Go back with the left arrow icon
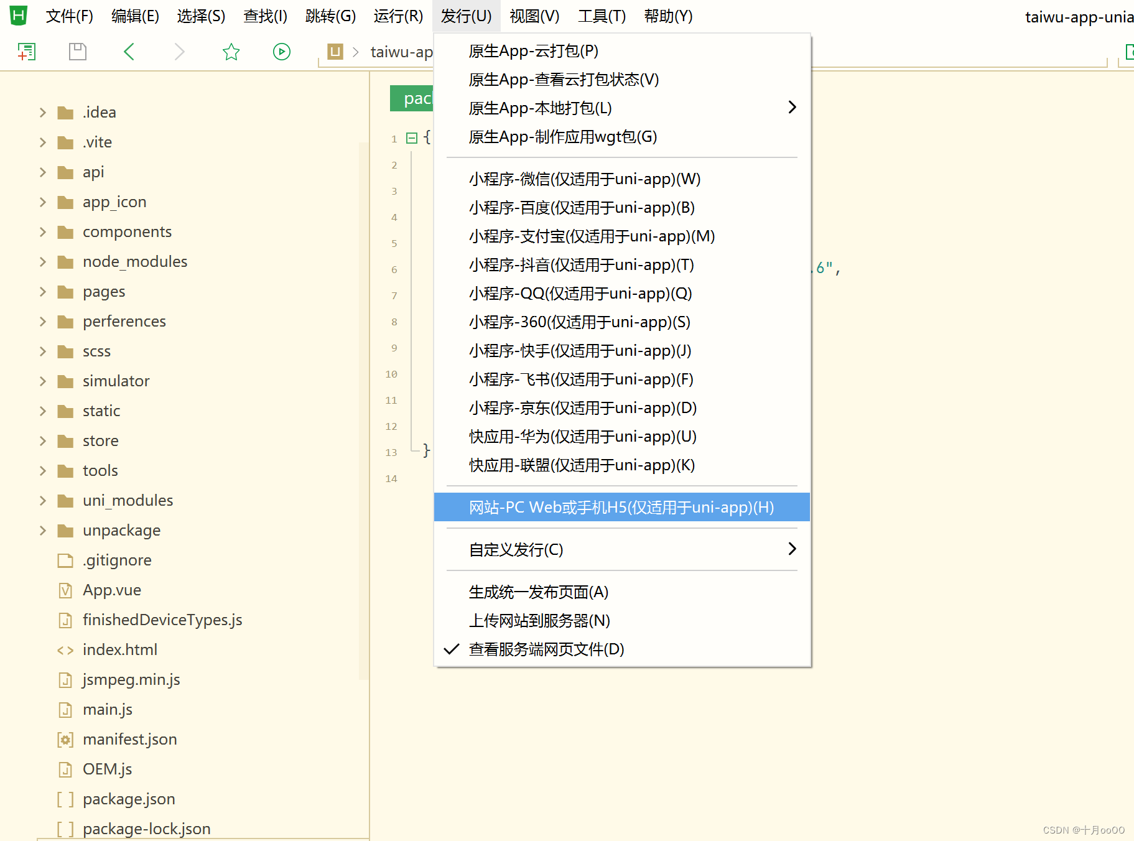The image size is (1134, 841). coord(129,52)
